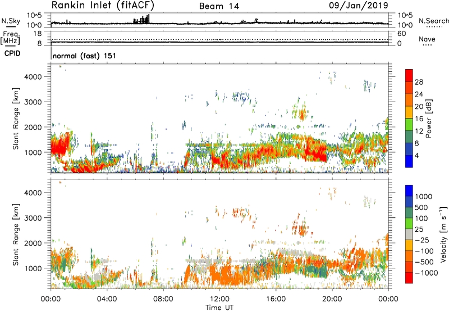Pick the dark green 100–500 velocity colorbar segment
This screenshot has height=311, width=449.
[x=409, y=213]
